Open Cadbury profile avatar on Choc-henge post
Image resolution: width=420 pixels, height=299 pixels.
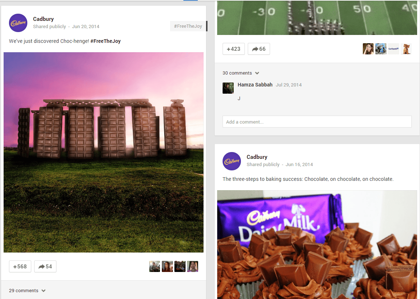(18, 23)
